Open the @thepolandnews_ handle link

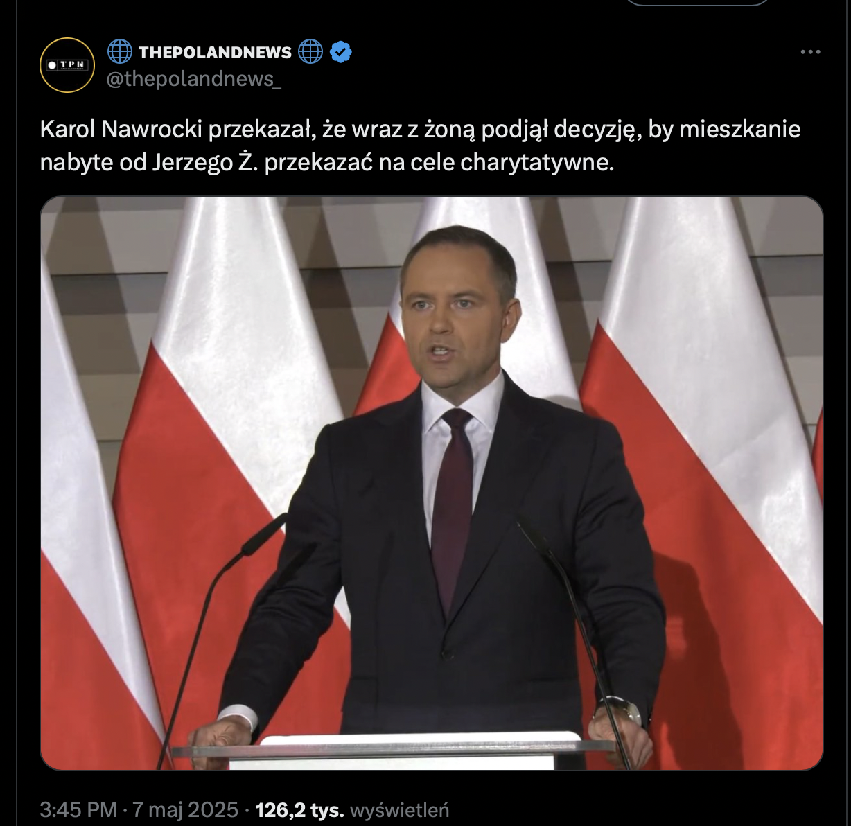pos(193,80)
